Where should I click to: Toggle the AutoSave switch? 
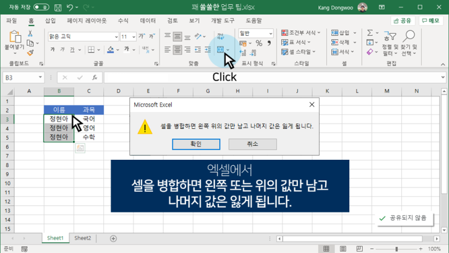pos(41,7)
